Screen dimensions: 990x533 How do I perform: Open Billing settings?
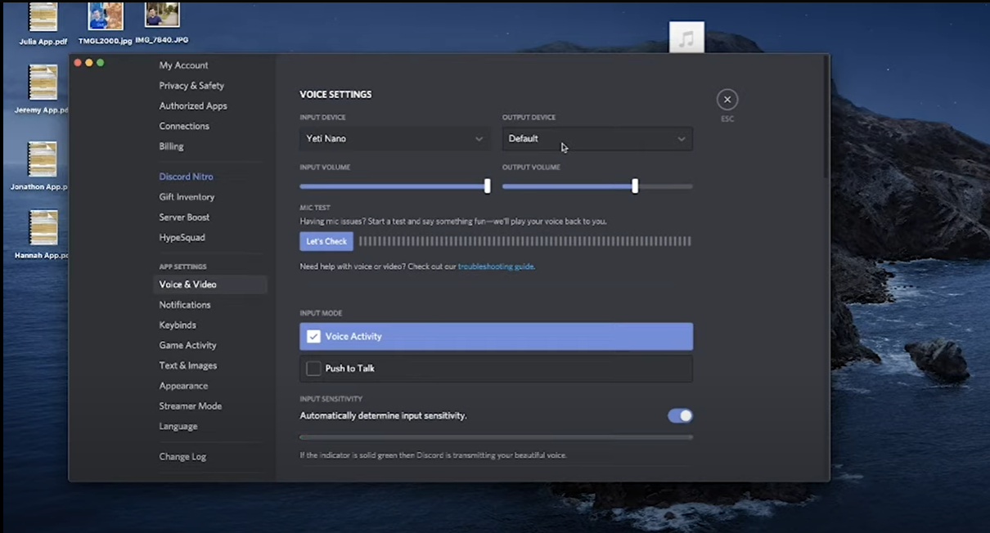pos(171,146)
